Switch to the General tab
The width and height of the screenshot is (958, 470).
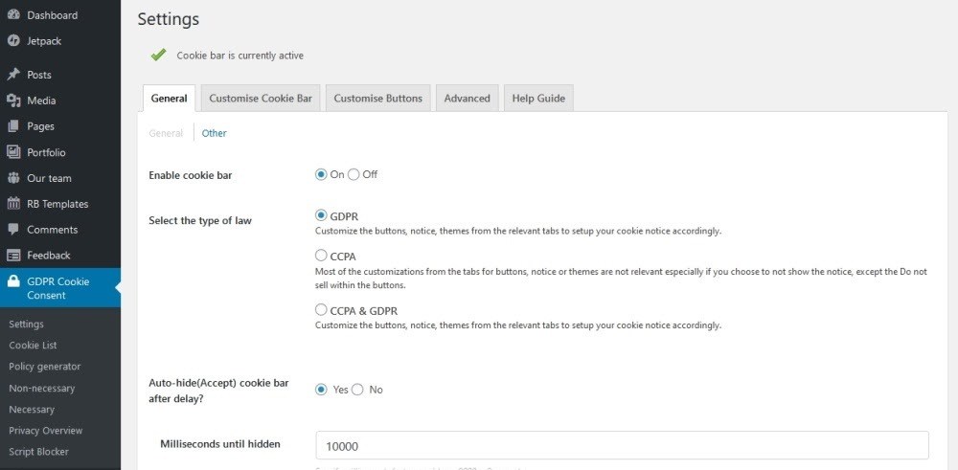(169, 99)
